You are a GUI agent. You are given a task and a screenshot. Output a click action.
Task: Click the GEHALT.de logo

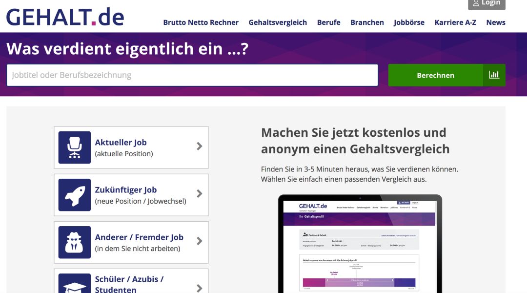(x=65, y=17)
